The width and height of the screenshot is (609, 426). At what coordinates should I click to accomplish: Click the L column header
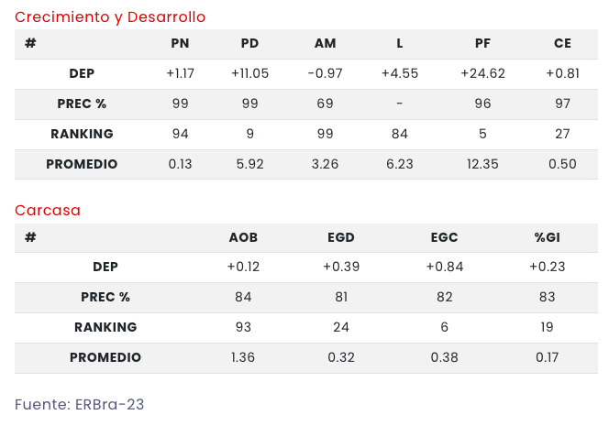[x=399, y=44]
